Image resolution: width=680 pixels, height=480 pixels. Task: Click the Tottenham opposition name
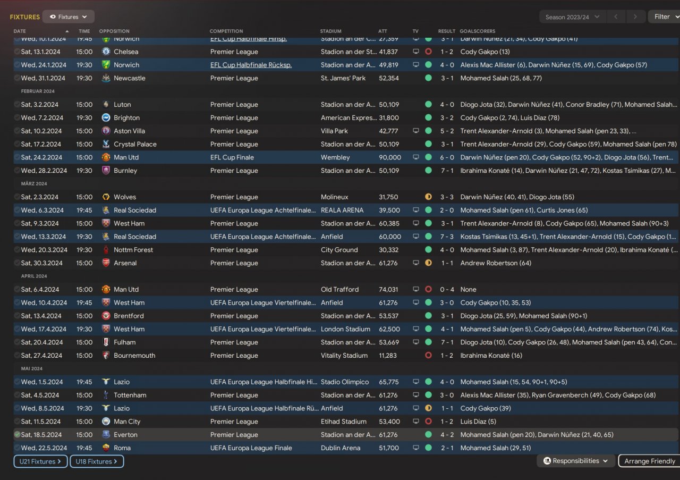130,395
